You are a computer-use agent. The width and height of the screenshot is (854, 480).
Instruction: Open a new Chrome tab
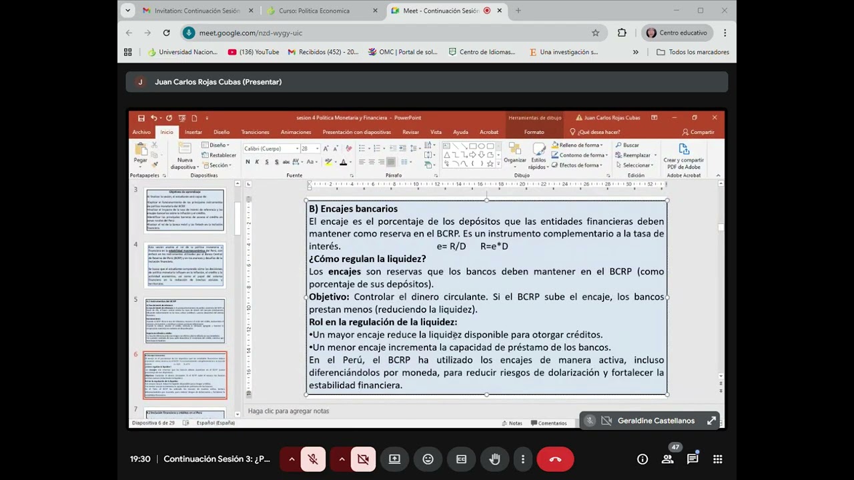[x=518, y=11]
